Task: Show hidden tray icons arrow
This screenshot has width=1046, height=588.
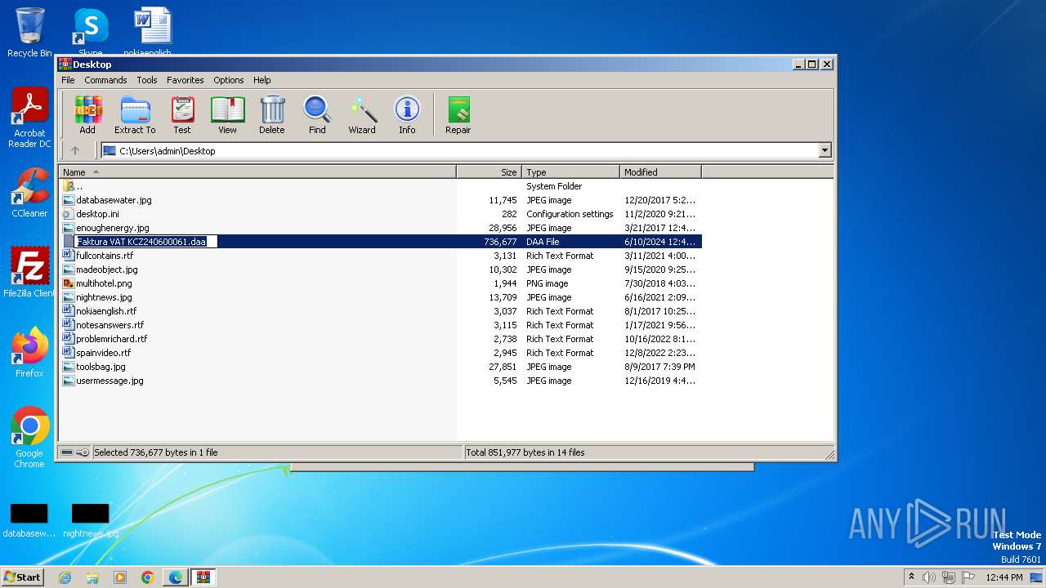Action: tap(911, 577)
